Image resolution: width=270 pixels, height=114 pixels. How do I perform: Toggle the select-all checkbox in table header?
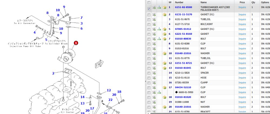pyautogui.click(x=149, y=2)
